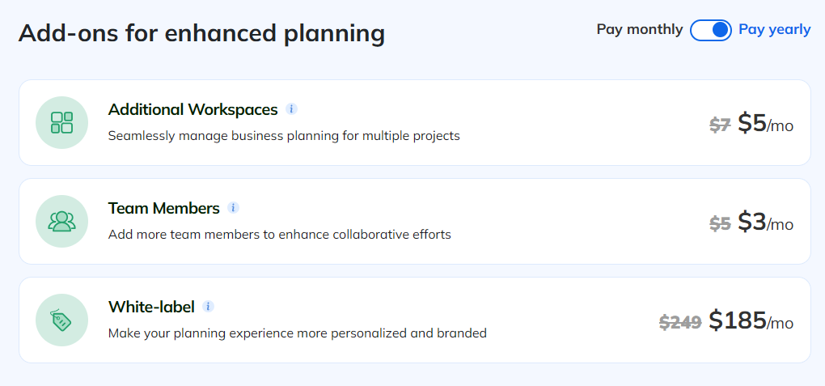Click the Additional Workspaces title
This screenshot has height=386, width=825.
(x=192, y=109)
